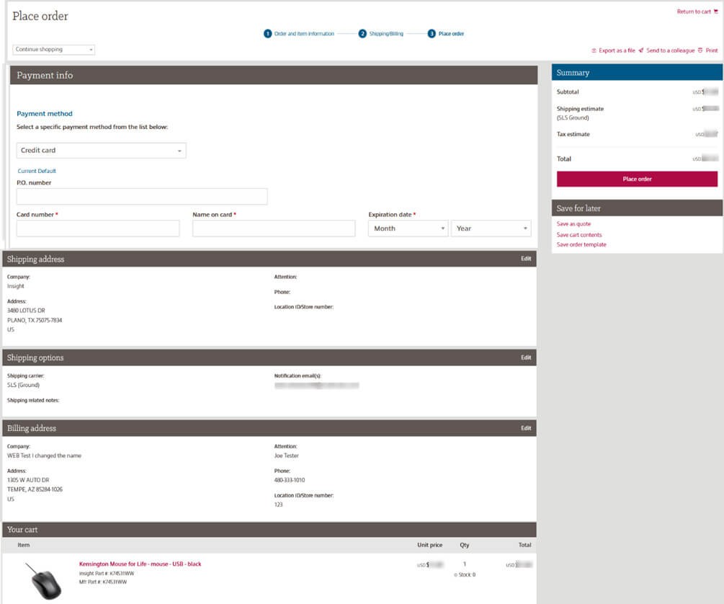Edit the Shipping address section
This screenshot has height=604, width=724.
pyautogui.click(x=526, y=259)
